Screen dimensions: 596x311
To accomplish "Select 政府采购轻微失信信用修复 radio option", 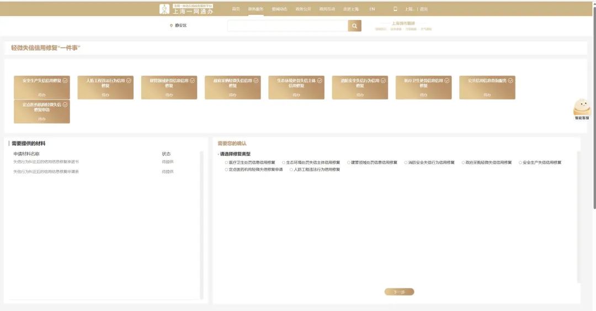I will pos(464,163).
